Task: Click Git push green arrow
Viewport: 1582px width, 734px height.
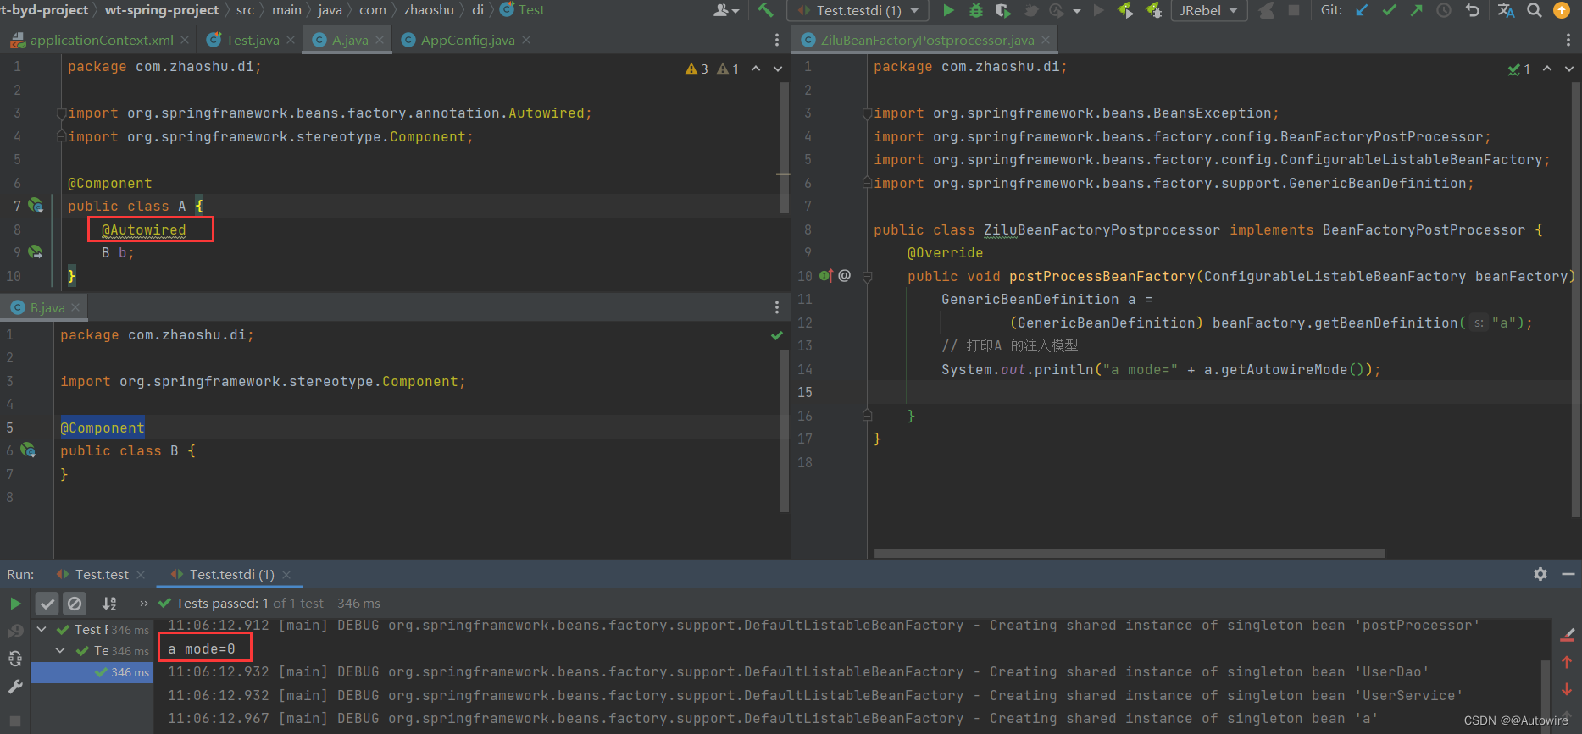Action: click(1416, 10)
